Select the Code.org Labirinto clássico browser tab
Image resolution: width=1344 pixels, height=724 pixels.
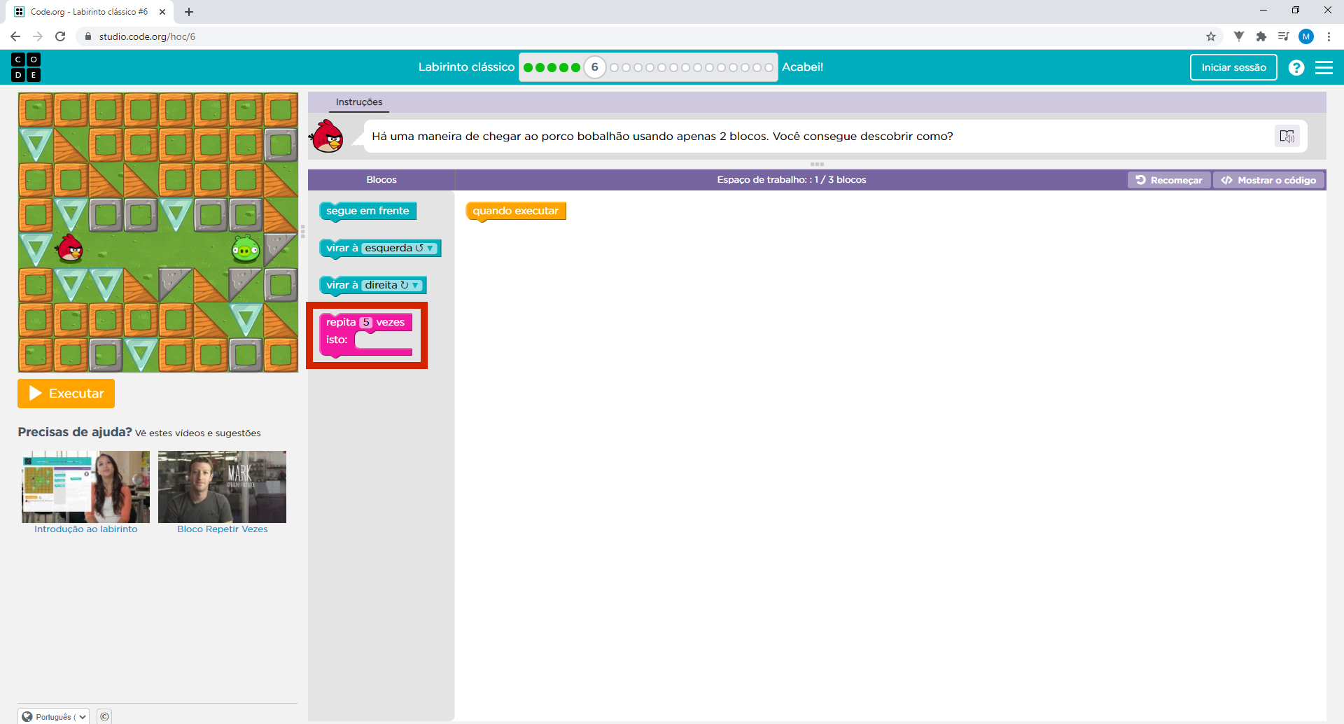point(89,12)
